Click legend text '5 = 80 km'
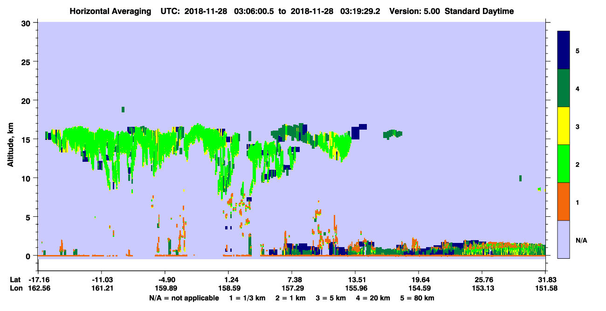606x311 pixels. click(x=417, y=298)
